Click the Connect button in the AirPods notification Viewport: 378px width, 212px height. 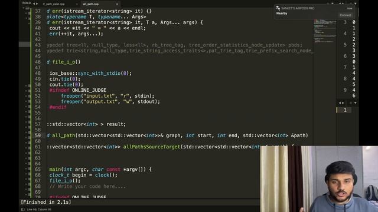click(x=345, y=15)
